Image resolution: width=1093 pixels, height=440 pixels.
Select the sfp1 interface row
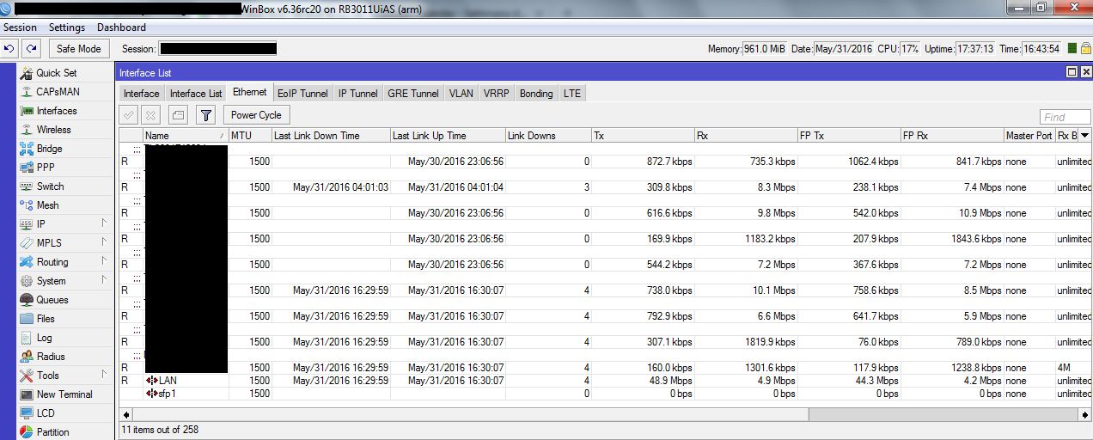(x=605, y=394)
